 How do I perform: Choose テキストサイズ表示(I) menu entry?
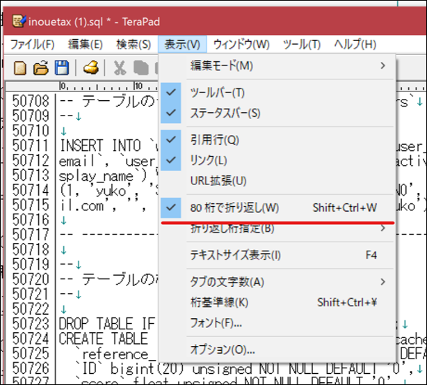(x=277, y=256)
